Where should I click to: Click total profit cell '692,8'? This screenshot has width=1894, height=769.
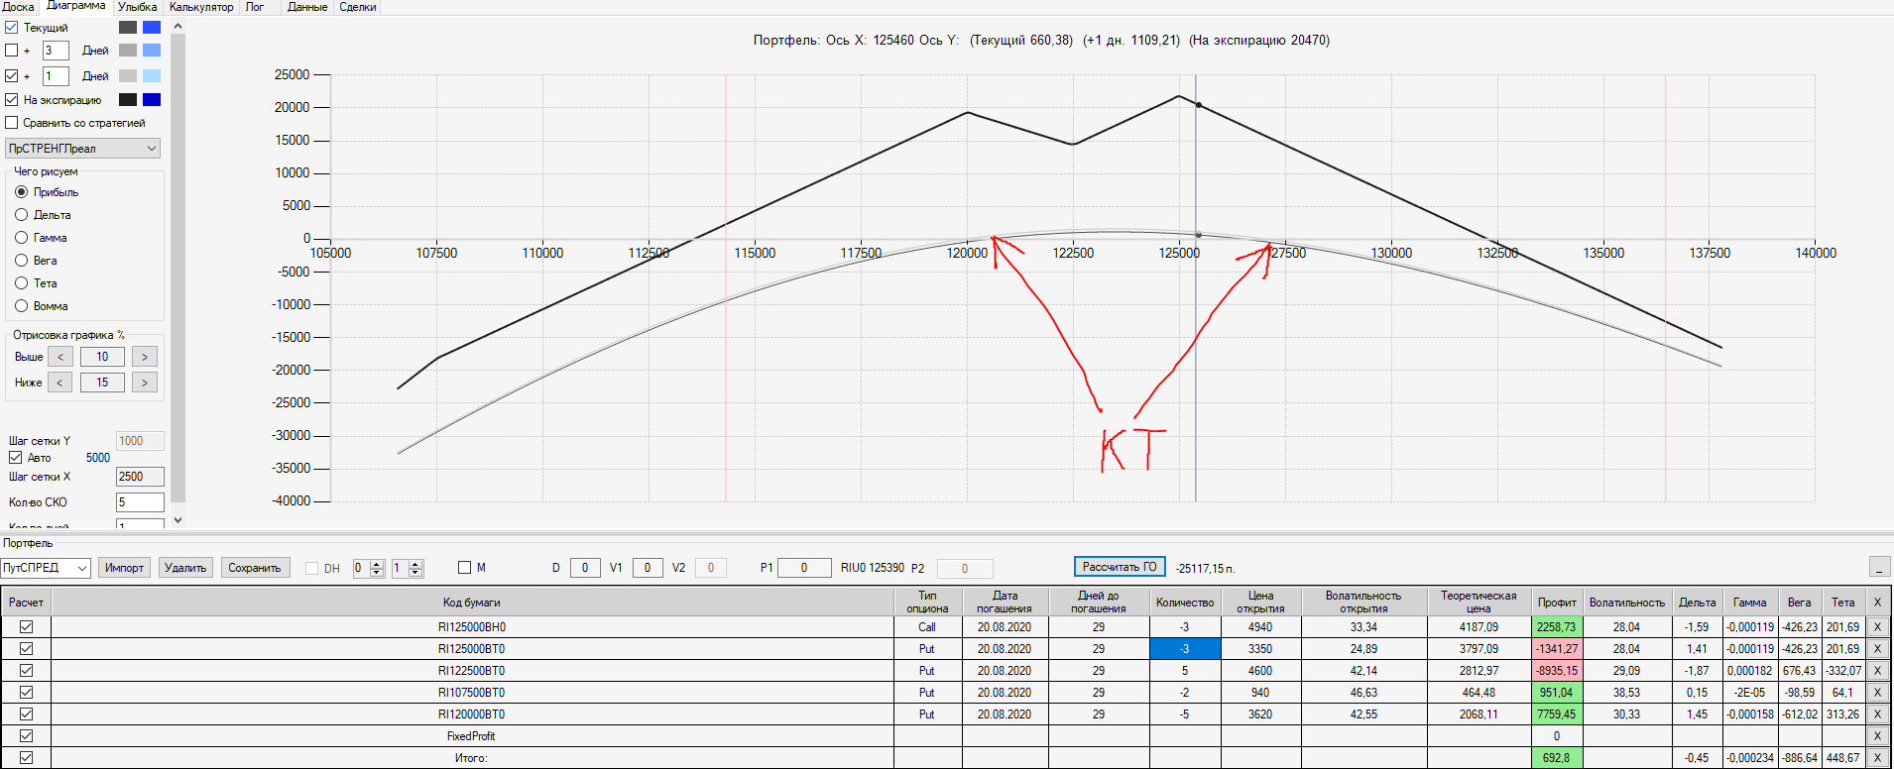pos(1557,757)
